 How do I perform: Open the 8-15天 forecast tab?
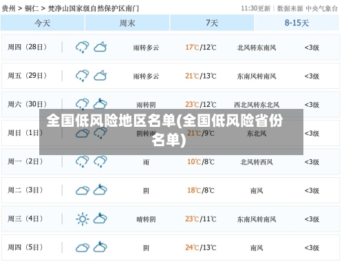coord(297,23)
